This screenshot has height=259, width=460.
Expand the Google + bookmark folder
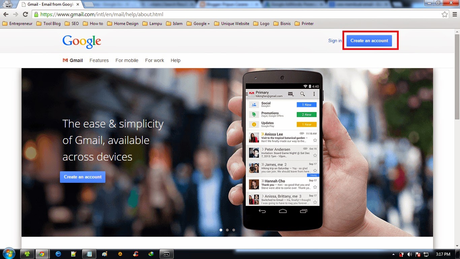[x=198, y=24]
